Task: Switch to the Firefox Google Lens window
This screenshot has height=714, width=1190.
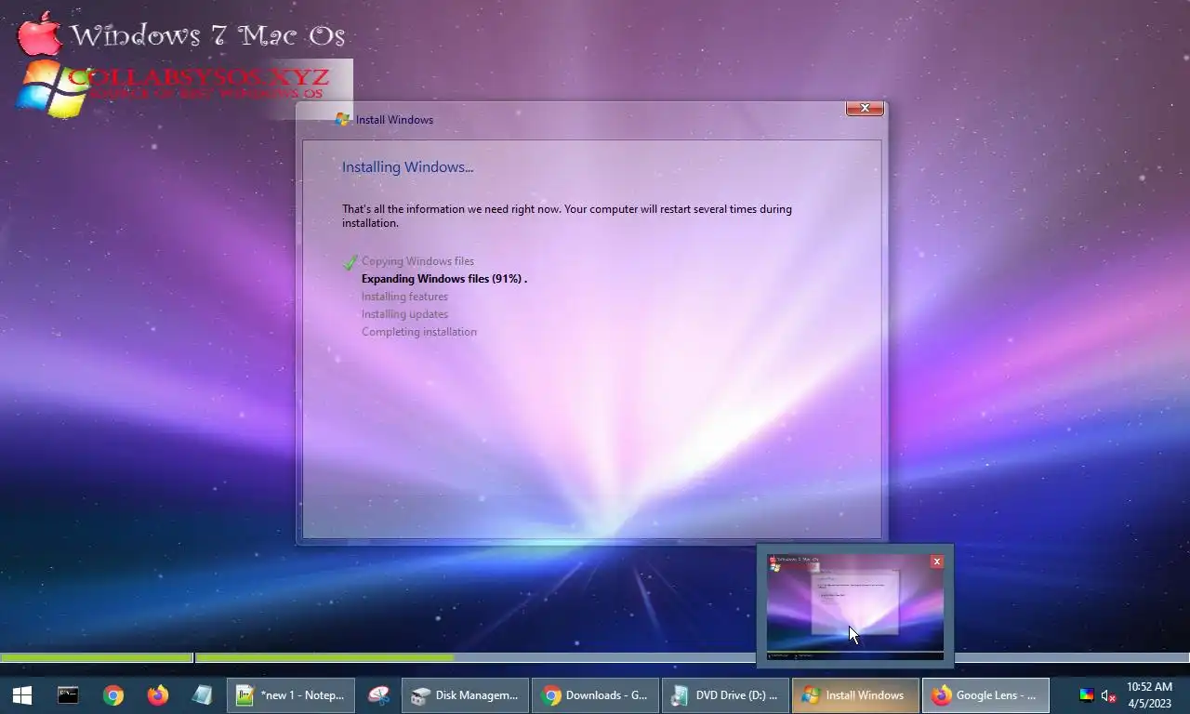Action: click(985, 695)
